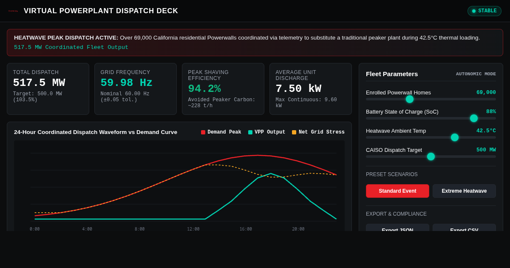Screen dimensions: 510x268
Task: Select the Total Dispatch 517.5 MW value
Action: tap(39, 83)
